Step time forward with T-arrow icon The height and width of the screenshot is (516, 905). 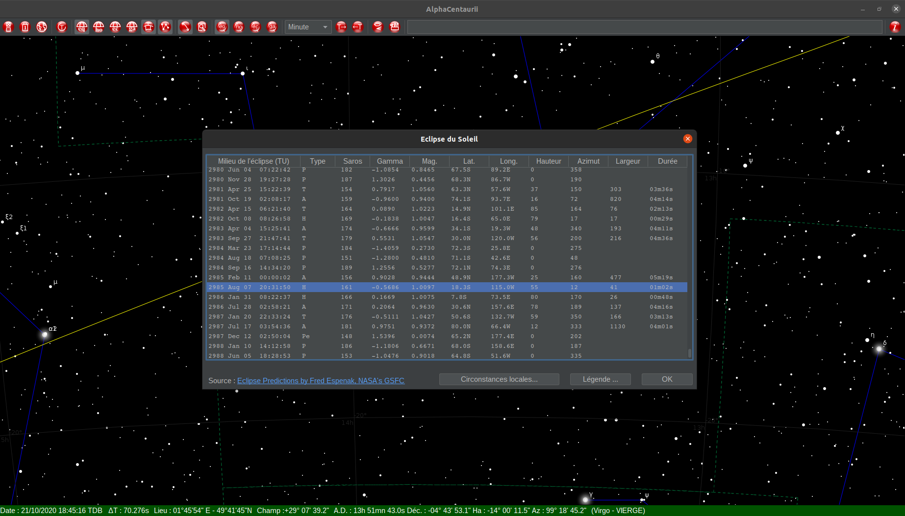point(341,27)
